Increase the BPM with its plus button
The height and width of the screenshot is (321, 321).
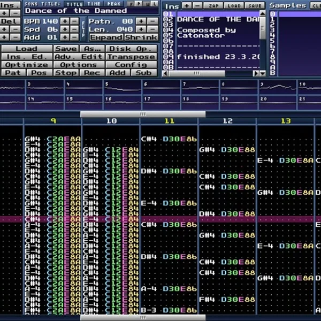(x=65, y=21)
